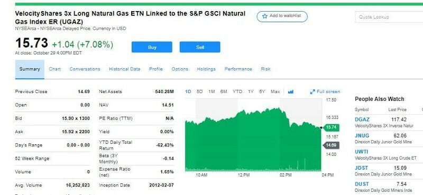The height and width of the screenshot is (195, 423).
Task: Select the 1D chart range
Action: click(188, 92)
